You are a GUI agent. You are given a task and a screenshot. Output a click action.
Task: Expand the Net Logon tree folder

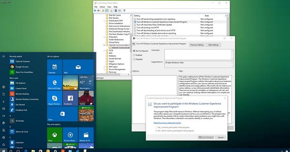(104, 67)
